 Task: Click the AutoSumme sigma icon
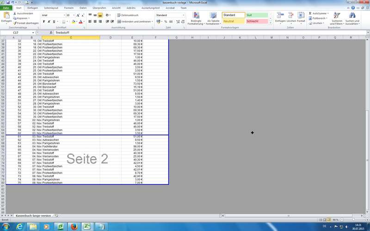click(x=310, y=13)
